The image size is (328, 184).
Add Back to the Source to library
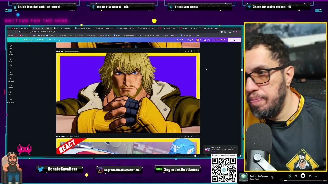click(272, 177)
